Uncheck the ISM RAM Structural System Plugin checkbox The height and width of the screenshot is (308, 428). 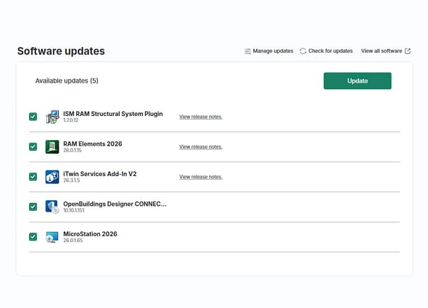(x=33, y=117)
